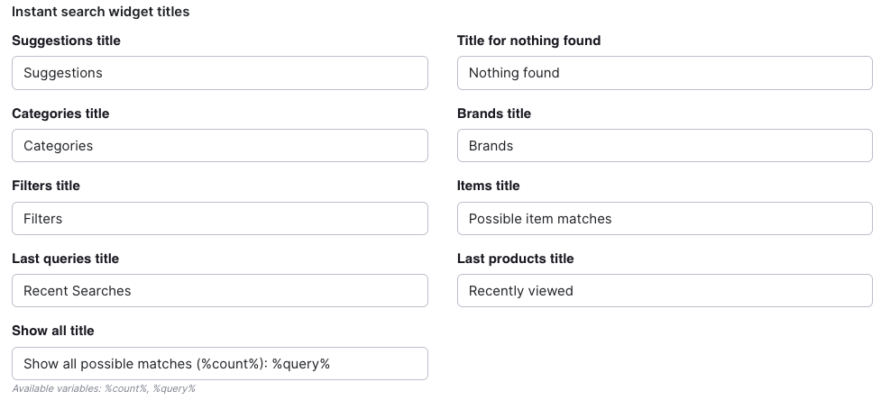Click the 'Last products title' label
This screenshot has height=400, width=881.
click(515, 259)
